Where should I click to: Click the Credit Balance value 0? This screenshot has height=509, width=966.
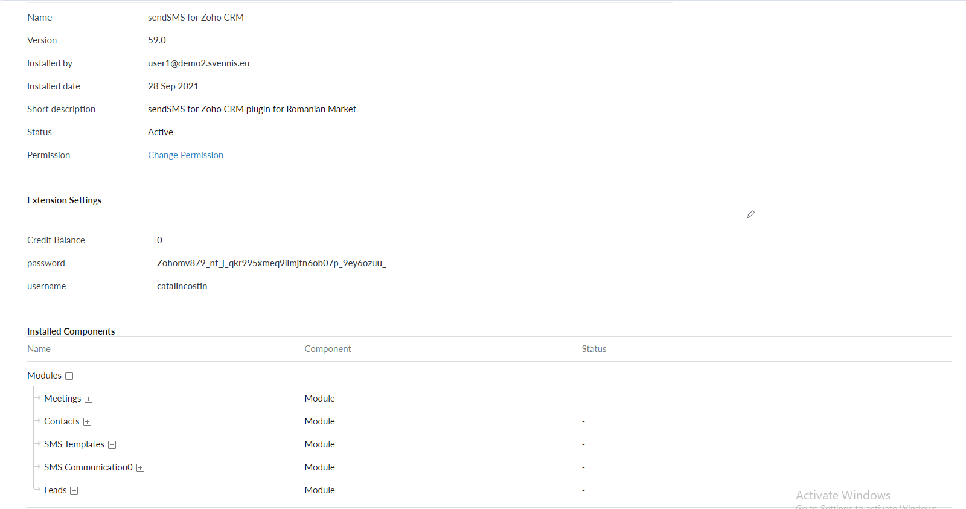tap(159, 240)
